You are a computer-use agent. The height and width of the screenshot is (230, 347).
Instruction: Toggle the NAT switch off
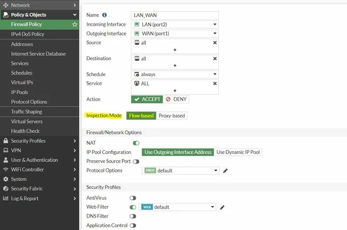pyautogui.click(x=136, y=143)
